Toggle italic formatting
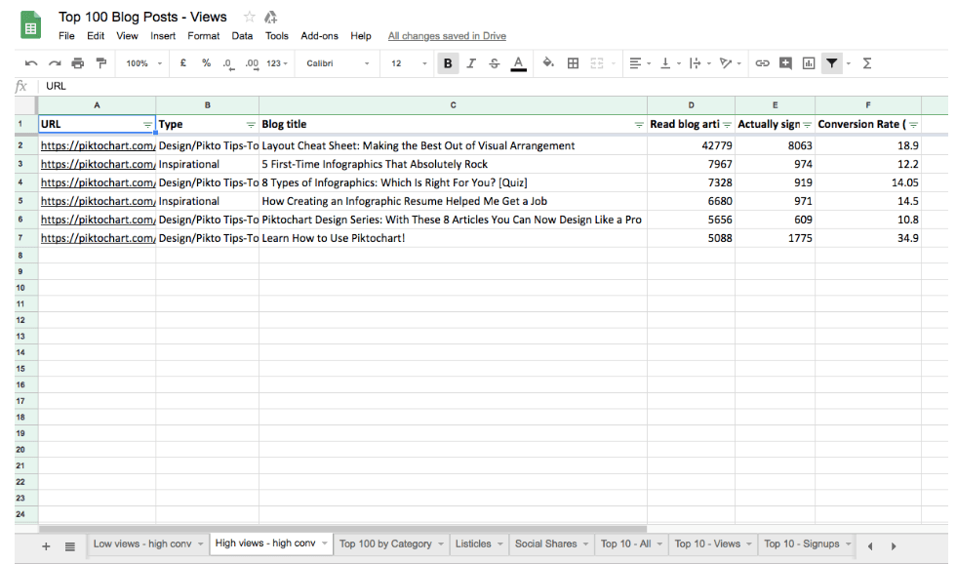This screenshot has height=564, width=957. [471, 62]
